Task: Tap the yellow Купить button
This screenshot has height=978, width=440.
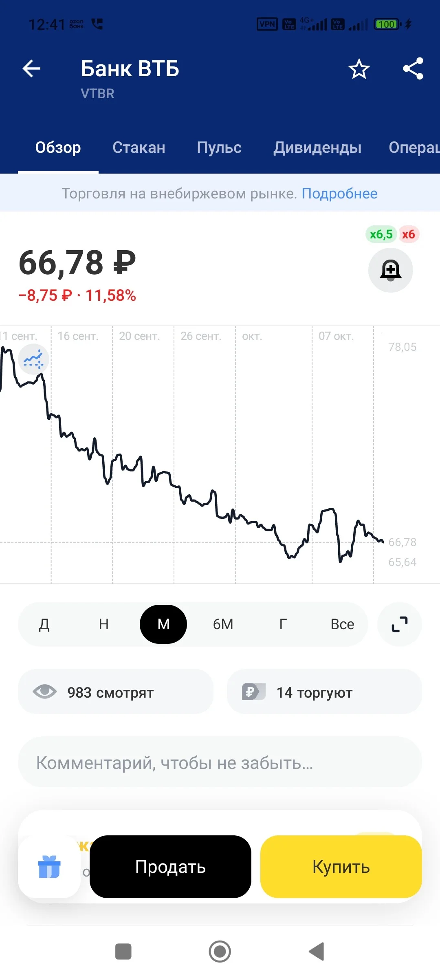Action: 341,867
